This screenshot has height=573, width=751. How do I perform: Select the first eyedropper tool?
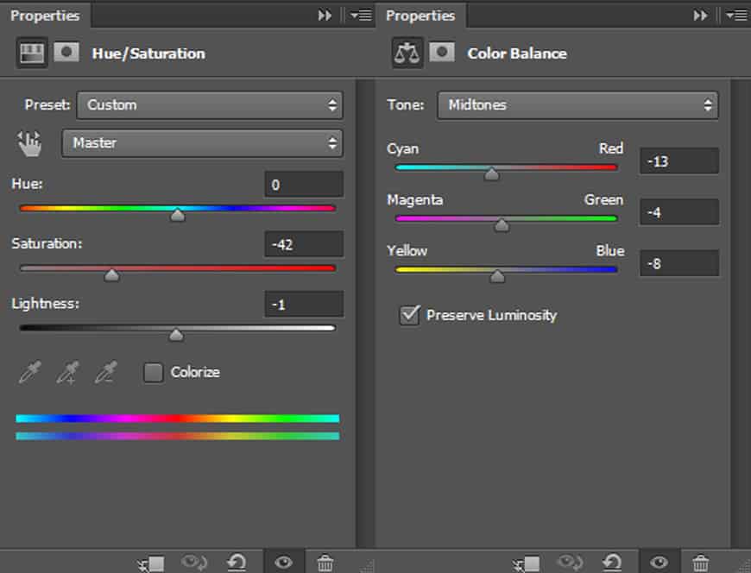(28, 373)
